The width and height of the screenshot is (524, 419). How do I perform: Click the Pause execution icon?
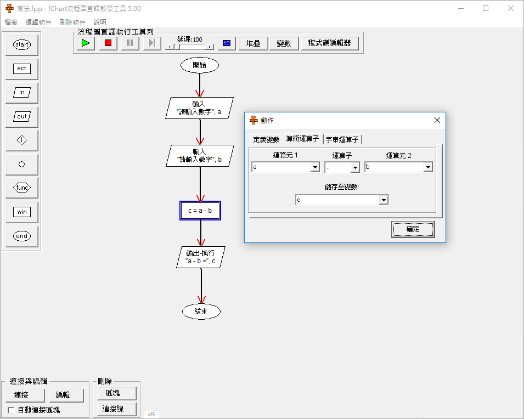coord(130,43)
